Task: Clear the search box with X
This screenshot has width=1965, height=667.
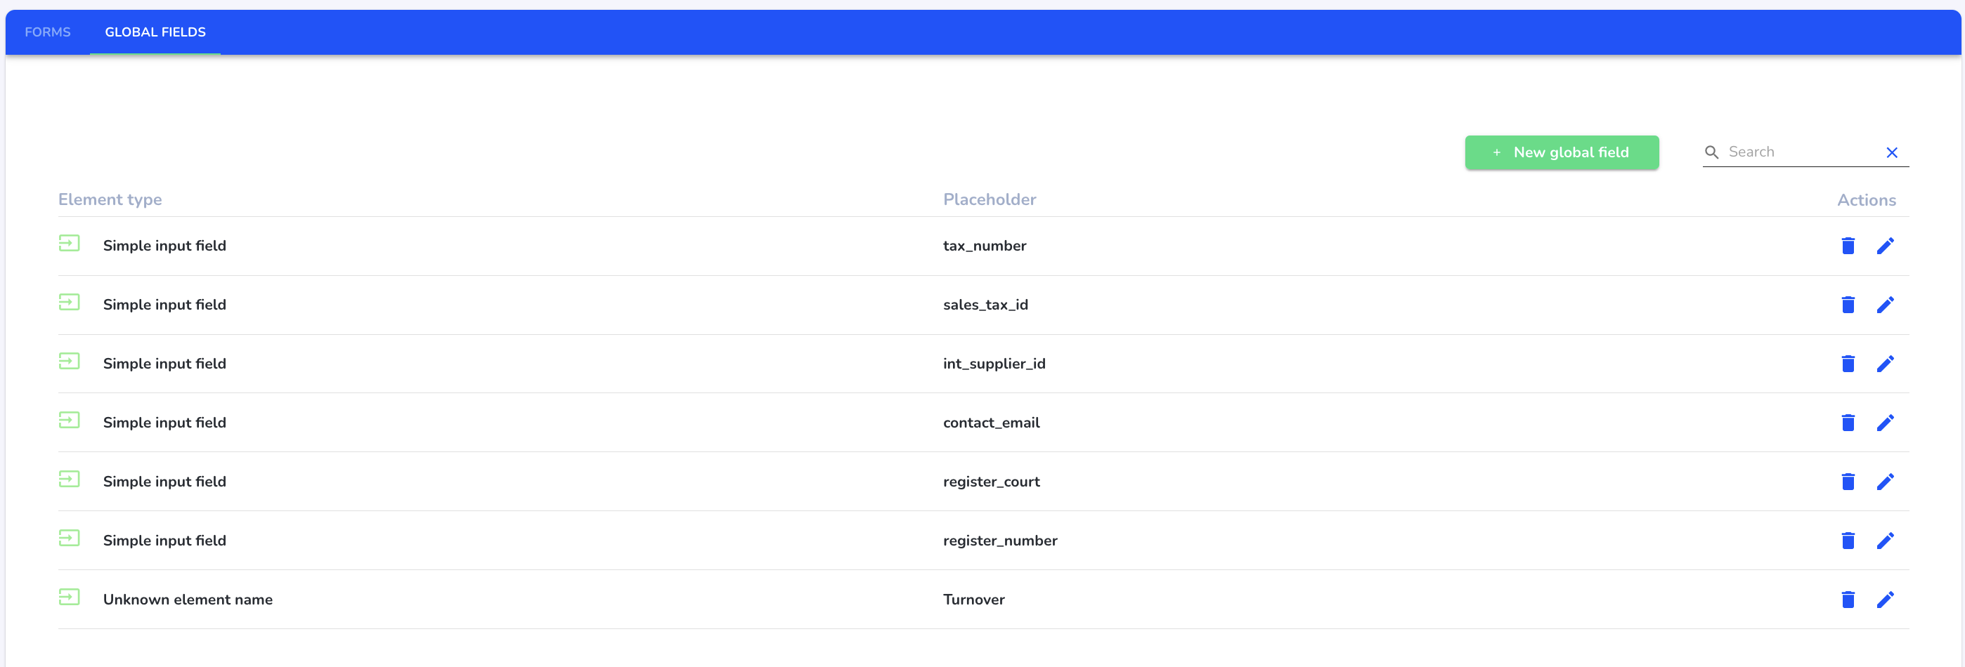Action: tap(1892, 152)
